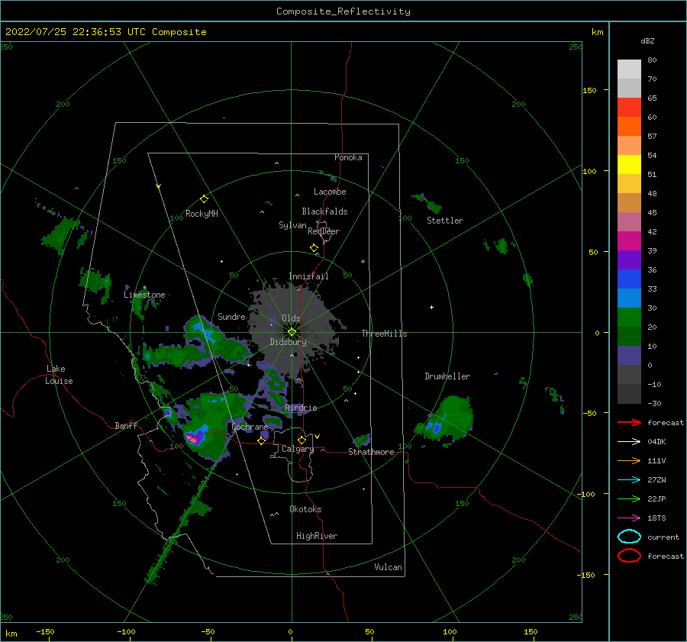
Task: Click the Vulcan town label
Action: coord(389,567)
